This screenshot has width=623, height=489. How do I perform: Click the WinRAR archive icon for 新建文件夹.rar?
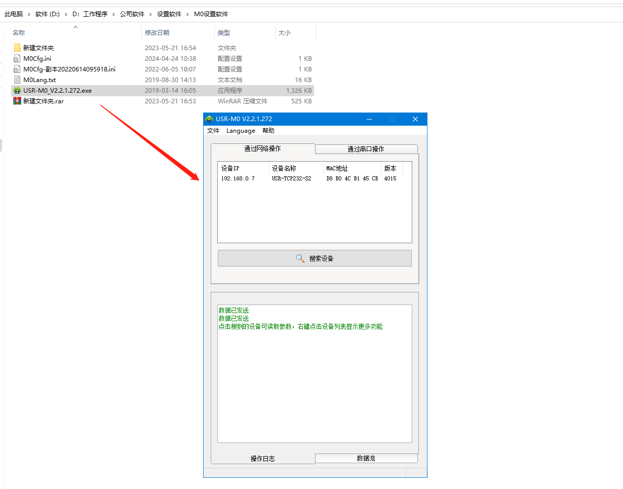point(17,101)
